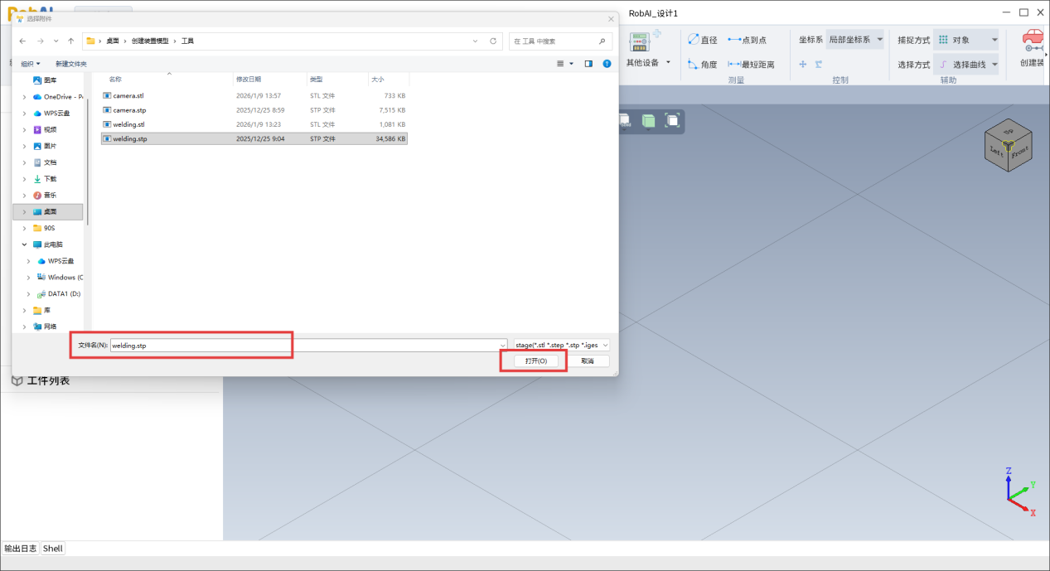Select the 点到点 measure tool
The image size is (1050, 571).
pyautogui.click(x=747, y=40)
